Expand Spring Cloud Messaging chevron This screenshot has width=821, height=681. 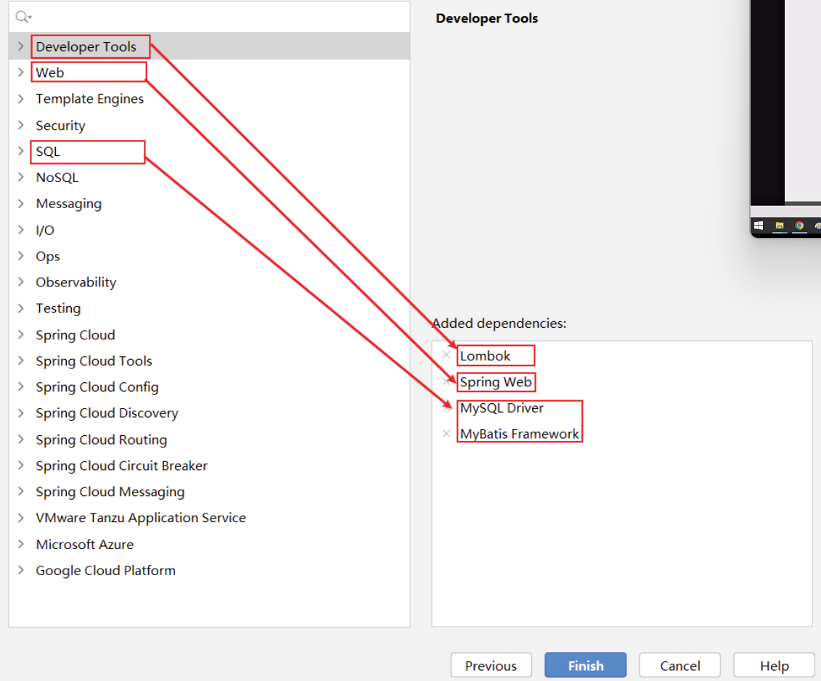point(21,492)
